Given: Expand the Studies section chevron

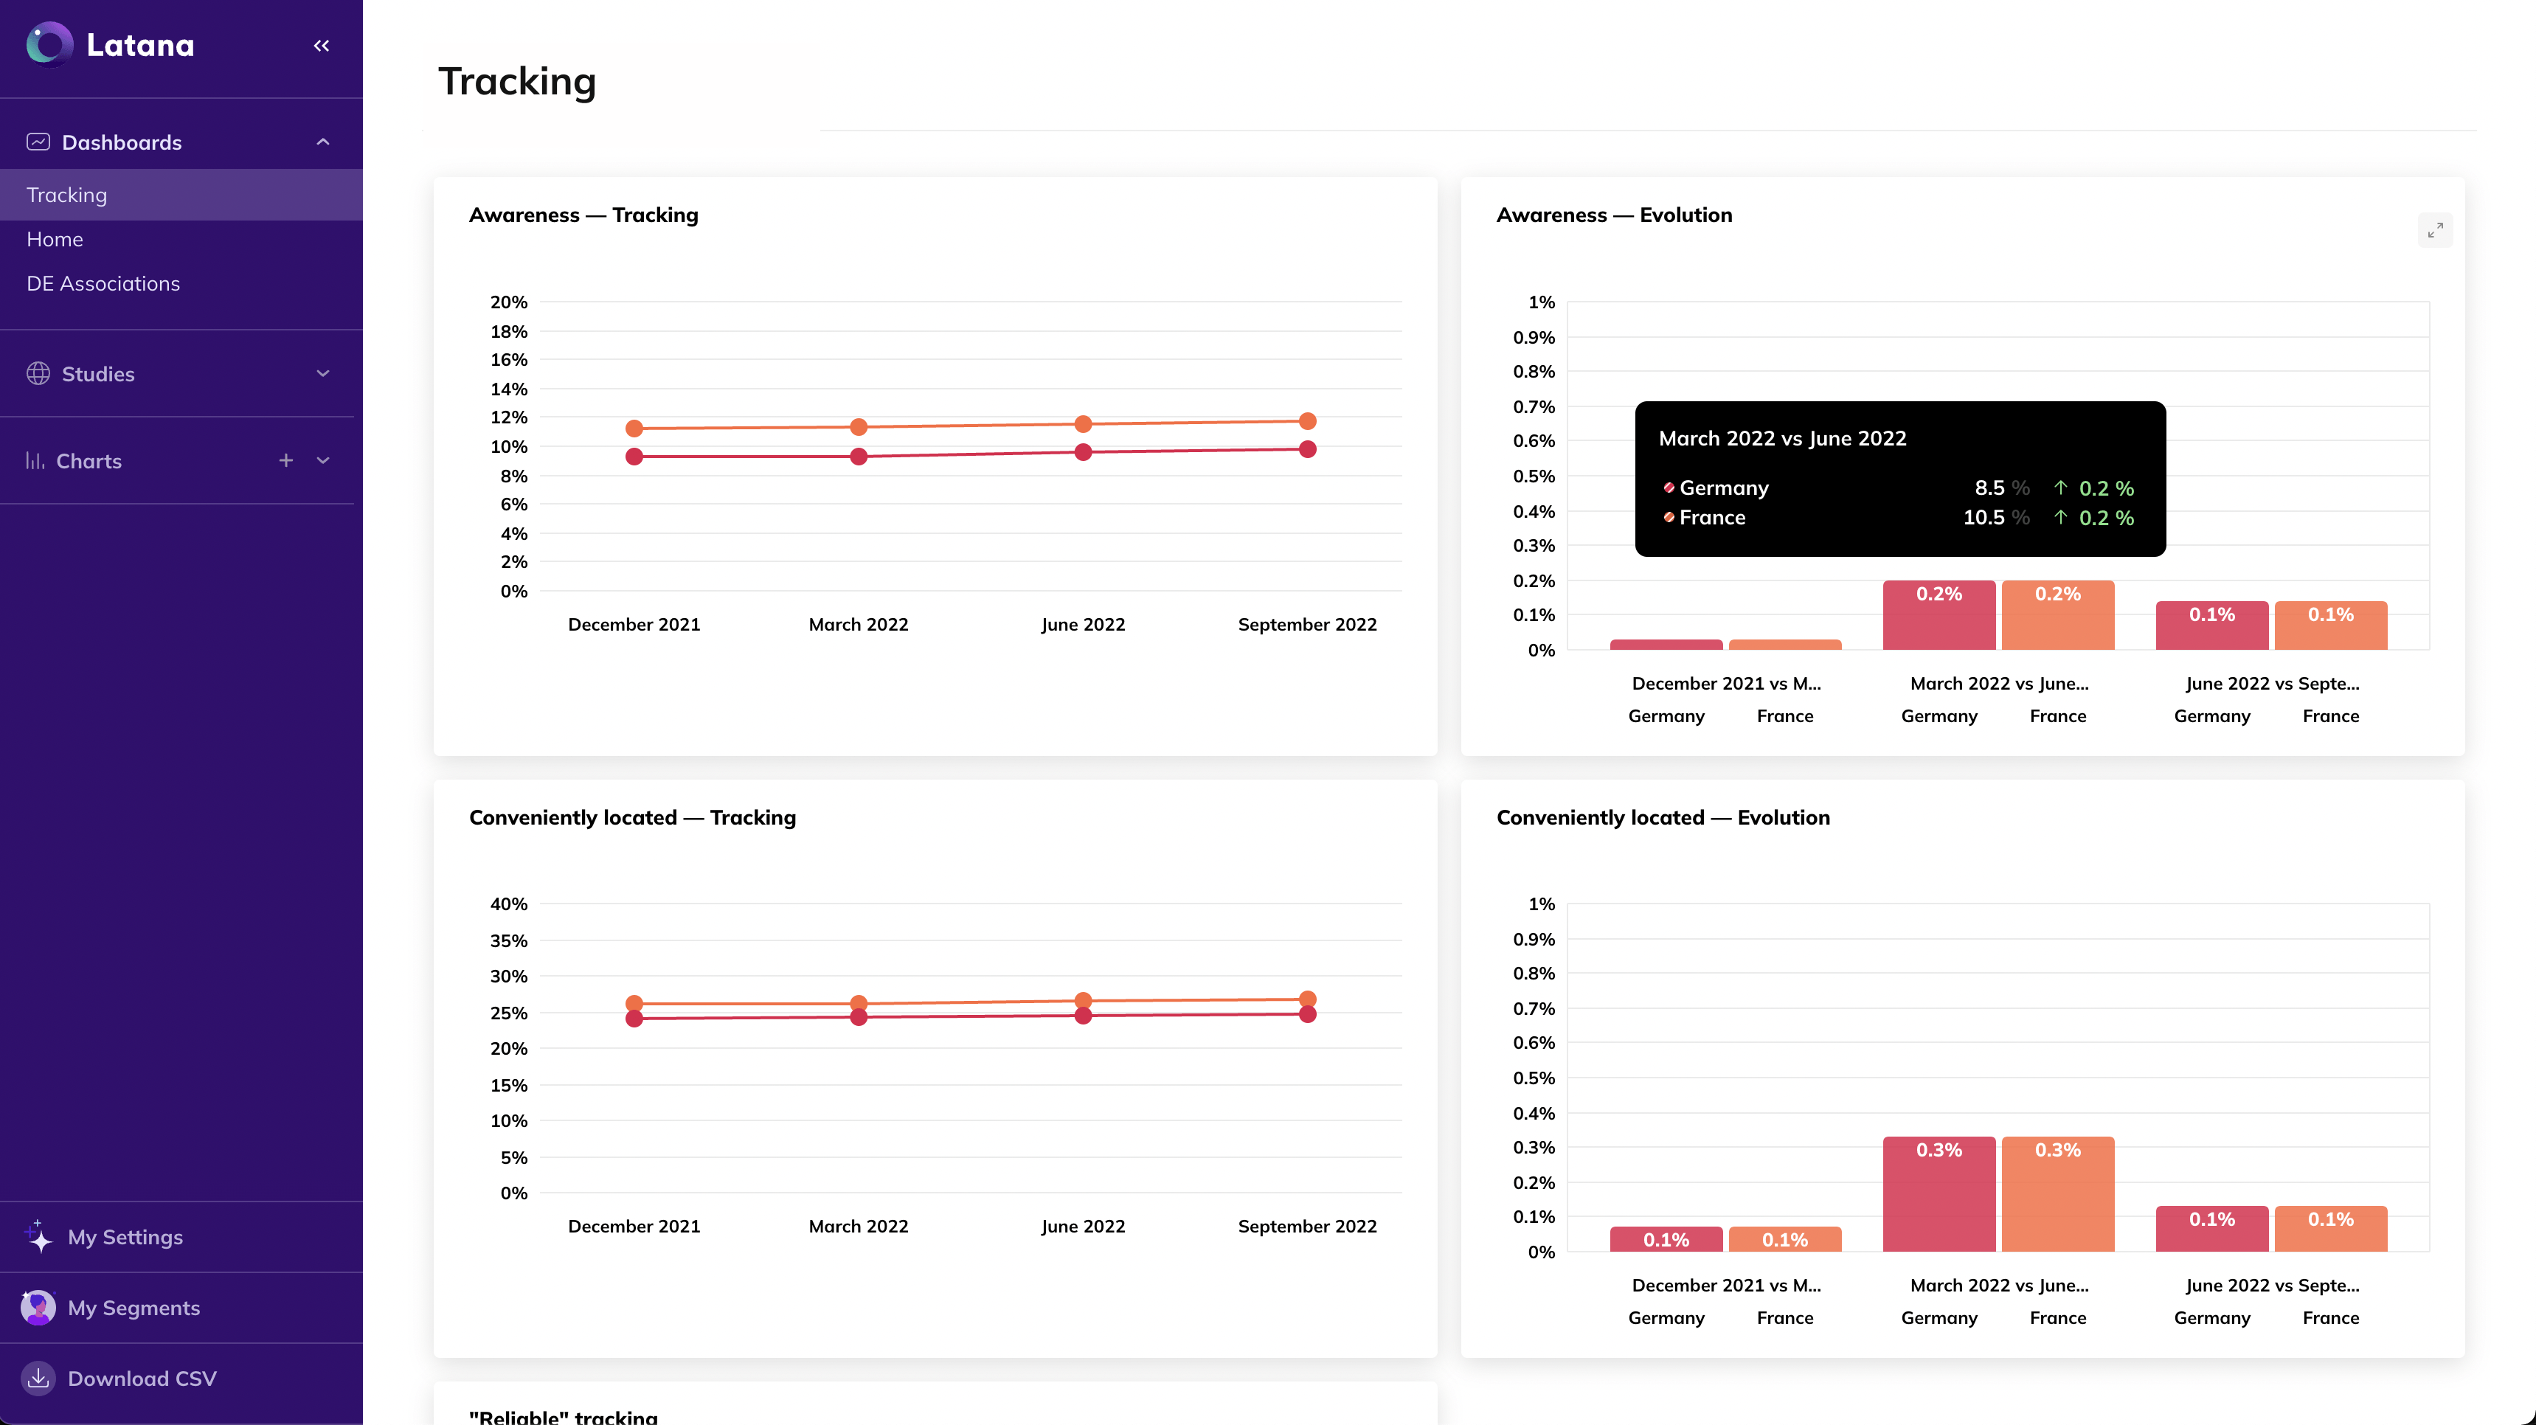Looking at the screenshot, I should pyautogui.click(x=323, y=374).
